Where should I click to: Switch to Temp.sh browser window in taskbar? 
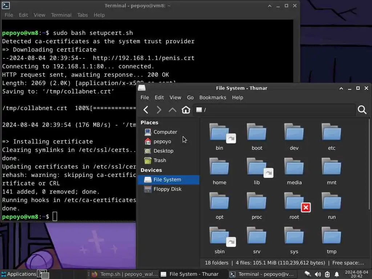coord(125,274)
